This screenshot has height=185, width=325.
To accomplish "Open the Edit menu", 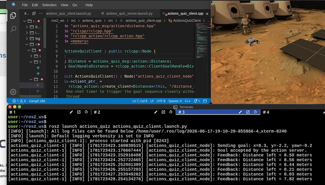I will pyautogui.click(x=35, y=5).
